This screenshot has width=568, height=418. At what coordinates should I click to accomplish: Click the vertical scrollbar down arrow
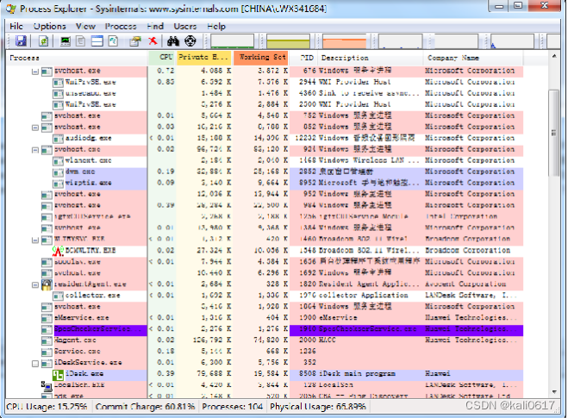point(554,392)
